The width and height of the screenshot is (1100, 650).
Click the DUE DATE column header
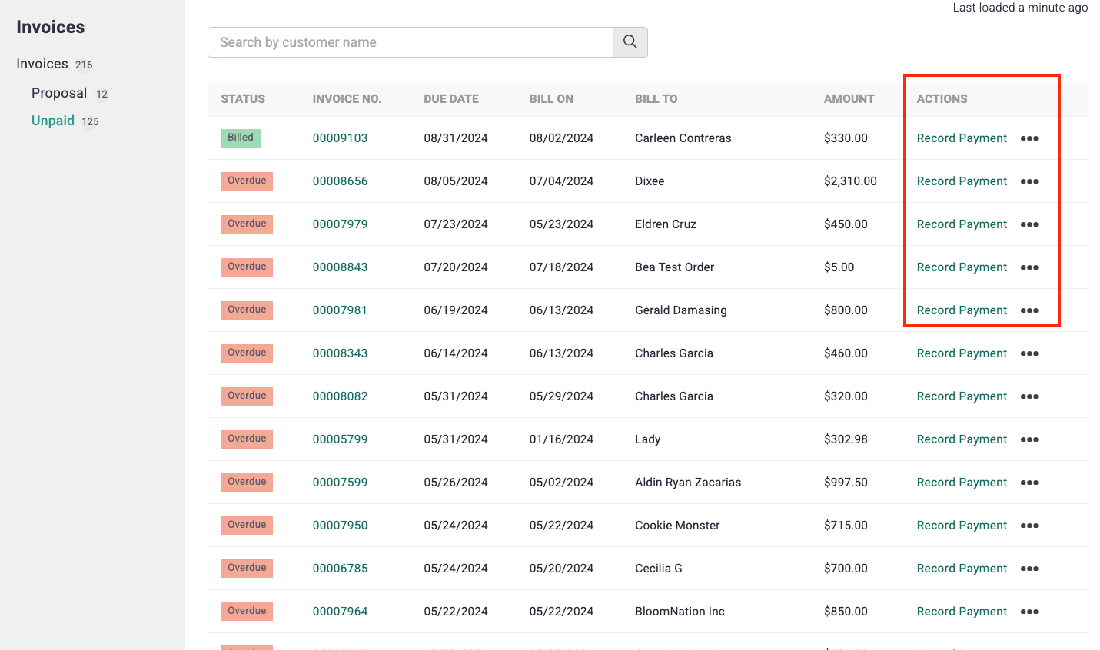[451, 99]
